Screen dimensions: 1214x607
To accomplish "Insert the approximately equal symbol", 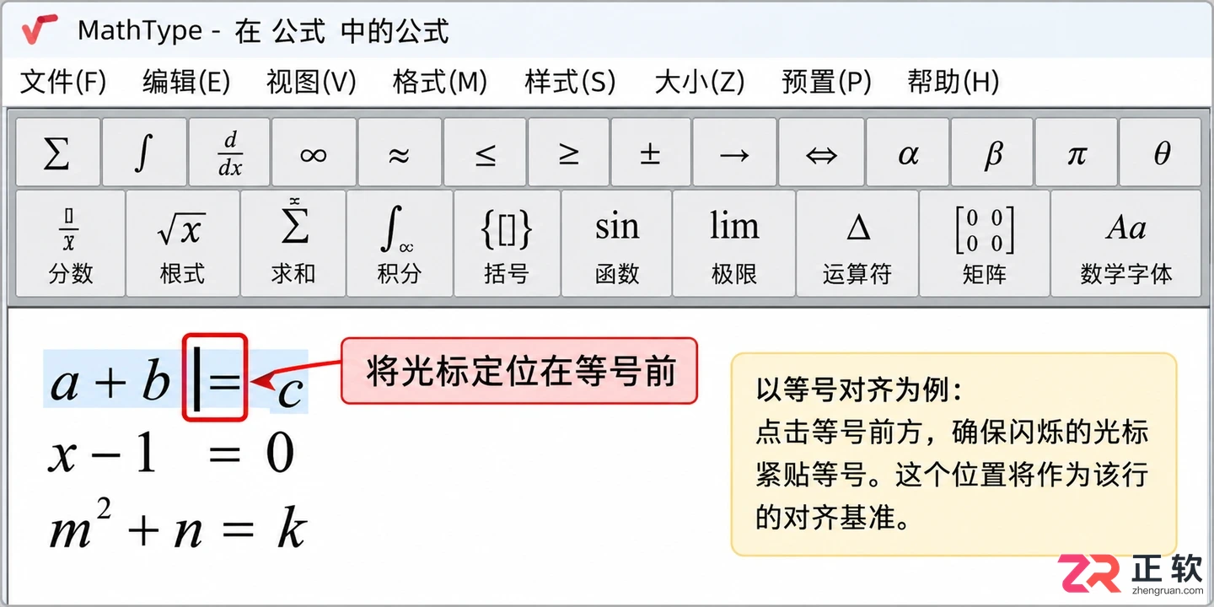I will click(x=400, y=153).
